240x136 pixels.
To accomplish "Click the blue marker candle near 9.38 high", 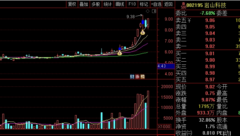I will (143, 22).
